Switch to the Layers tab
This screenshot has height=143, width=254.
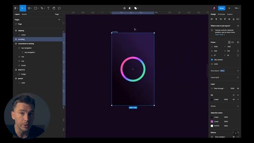[x=17, y=14]
